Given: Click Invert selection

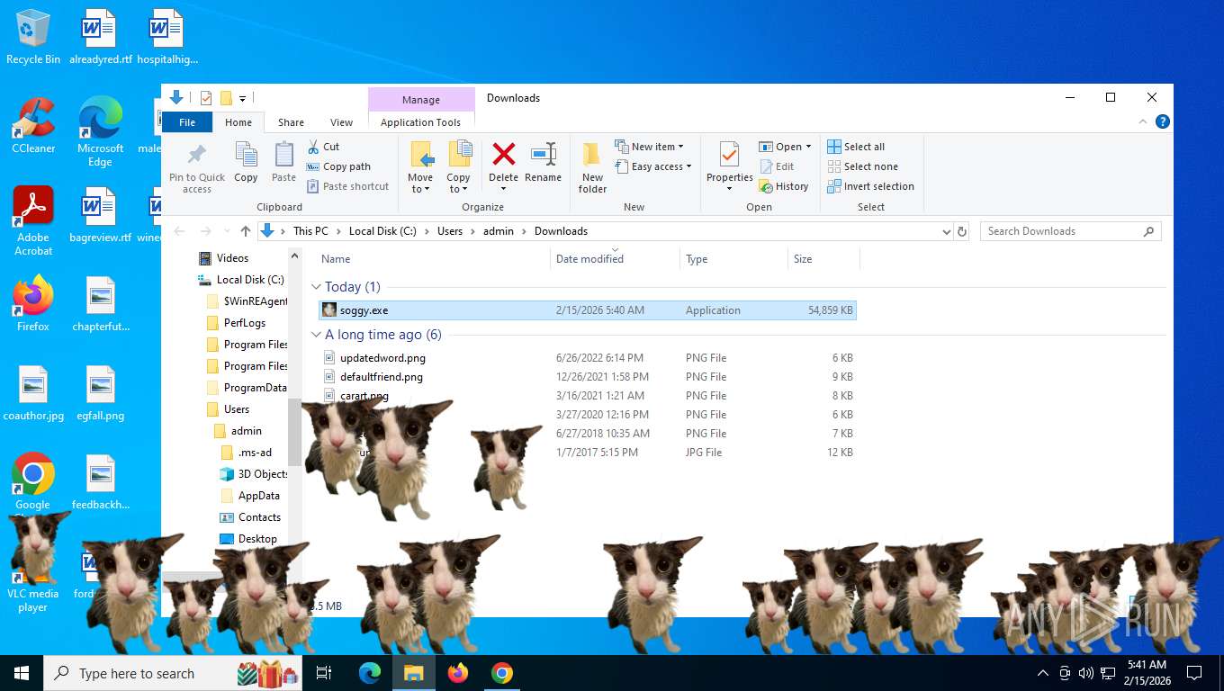Looking at the screenshot, I should click(x=870, y=186).
